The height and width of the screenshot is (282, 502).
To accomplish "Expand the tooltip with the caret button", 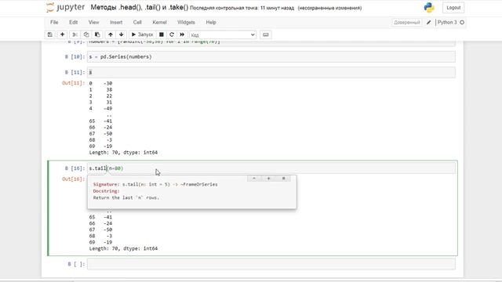I will (254, 179).
